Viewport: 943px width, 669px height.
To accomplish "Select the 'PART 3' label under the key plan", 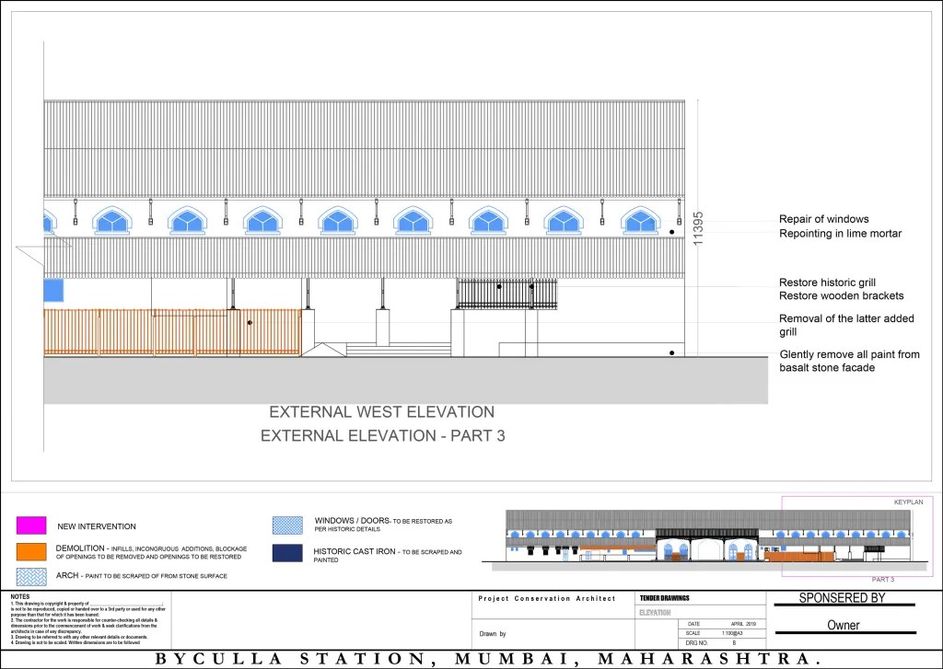I will (x=882, y=580).
